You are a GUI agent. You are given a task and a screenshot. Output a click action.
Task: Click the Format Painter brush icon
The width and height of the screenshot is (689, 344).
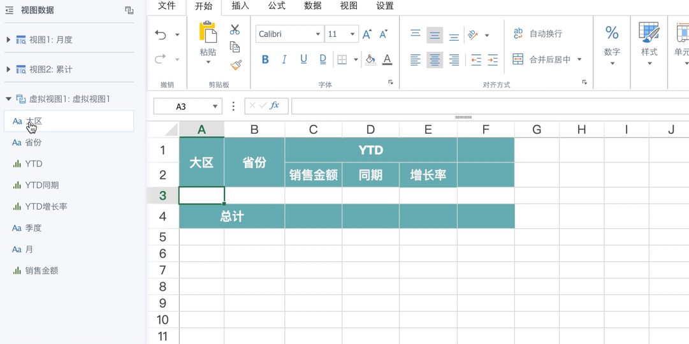[236, 66]
